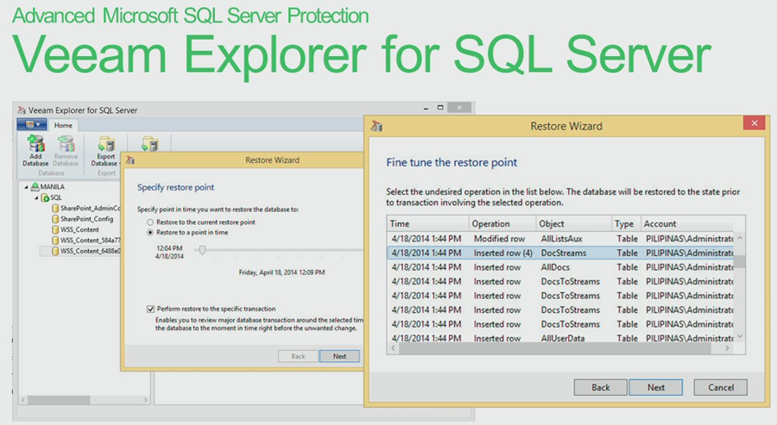Select the SharePoint_Config database
Viewport: 777px width, 425px height.
pos(86,219)
